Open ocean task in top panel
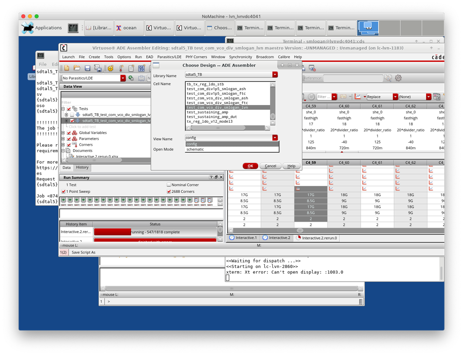The width and height of the screenshot is (463, 355). click(128, 28)
